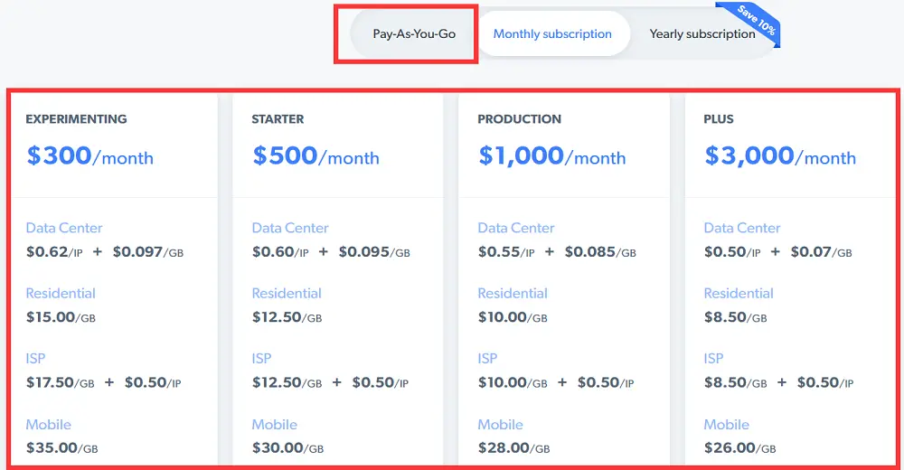Click the $0.07/GB data center rate
Viewport: 904px width, 470px height.
[x=822, y=252]
